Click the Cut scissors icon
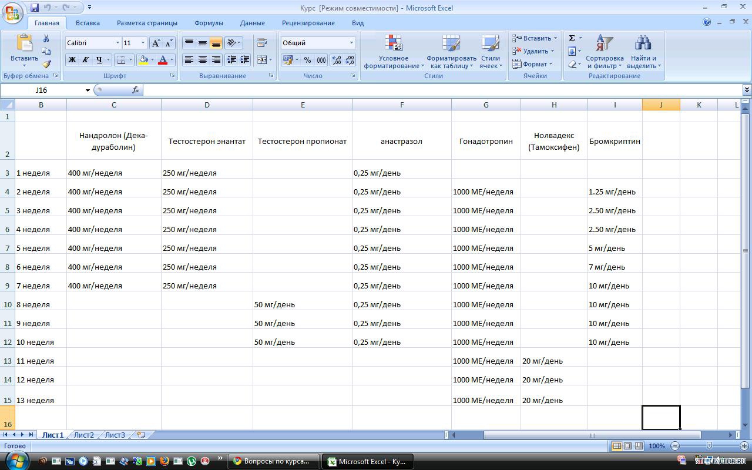The image size is (752, 470). [x=46, y=38]
